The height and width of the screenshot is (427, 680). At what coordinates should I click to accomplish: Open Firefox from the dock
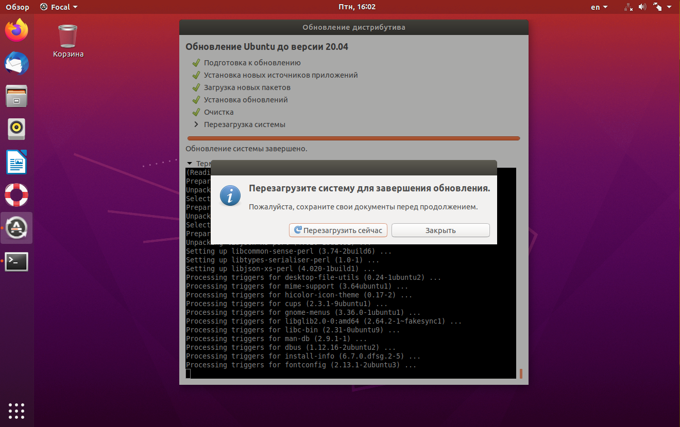16,30
